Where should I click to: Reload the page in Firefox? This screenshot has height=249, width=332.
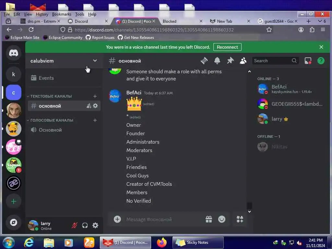click(x=31, y=30)
